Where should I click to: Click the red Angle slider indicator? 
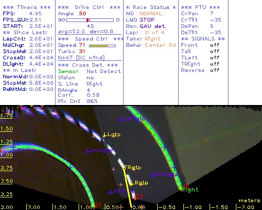(x=88, y=20)
